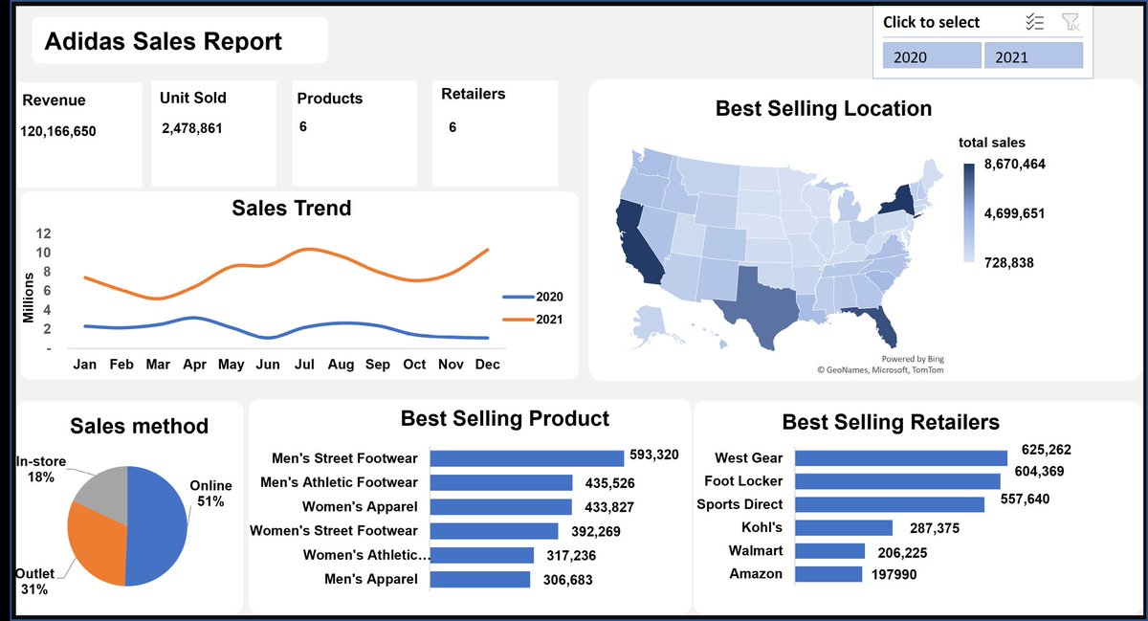This screenshot has height=621, width=1148.
Task: Toggle the 2021 year slicer button
Action: click(1033, 55)
